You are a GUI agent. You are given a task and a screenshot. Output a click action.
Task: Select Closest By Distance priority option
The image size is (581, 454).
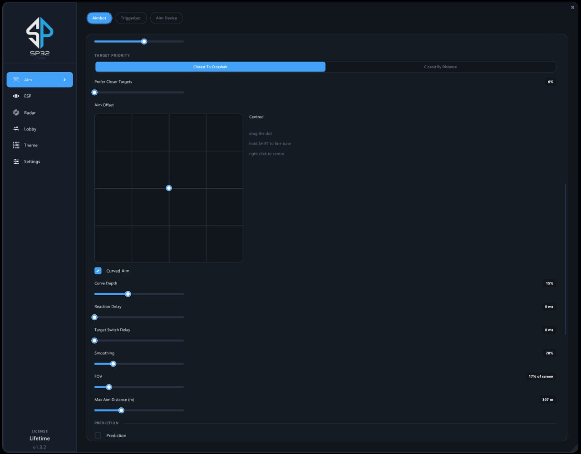(440, 67)
